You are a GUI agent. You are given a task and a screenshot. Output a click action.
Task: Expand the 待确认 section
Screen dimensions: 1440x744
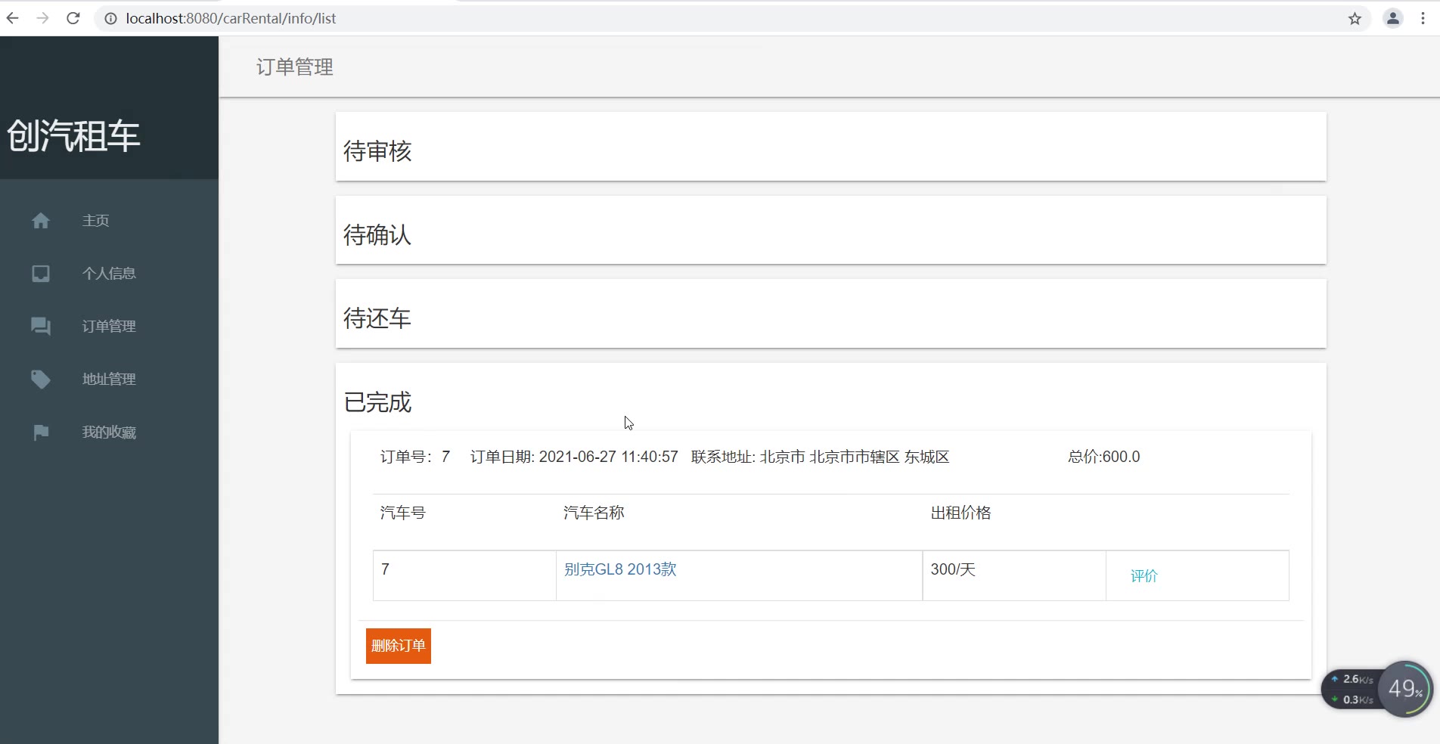[830, 230]
